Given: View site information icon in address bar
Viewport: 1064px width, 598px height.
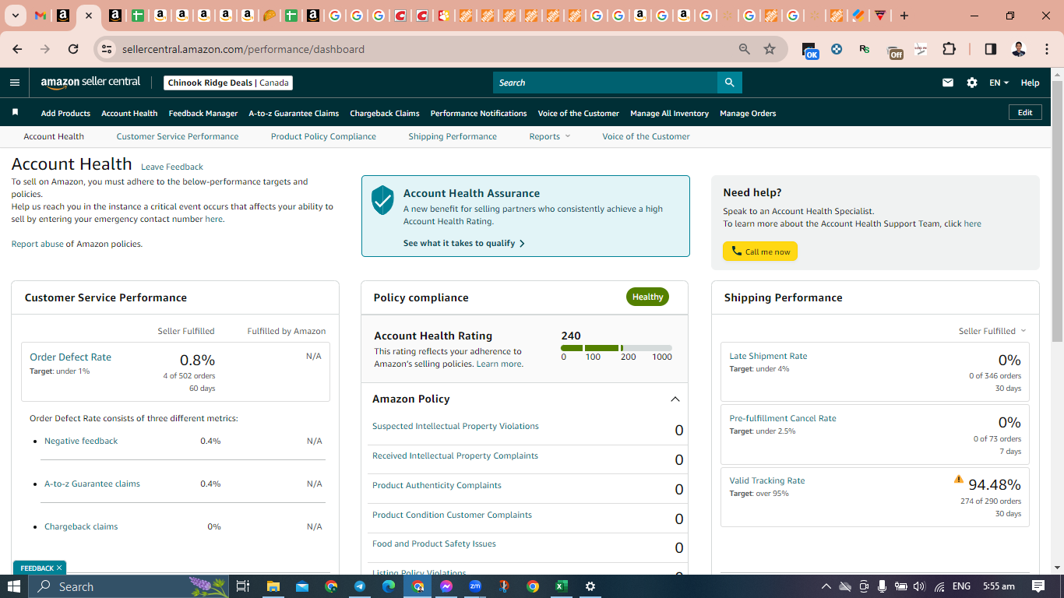Looking at the screenshot, I should [x=107, y=49].
